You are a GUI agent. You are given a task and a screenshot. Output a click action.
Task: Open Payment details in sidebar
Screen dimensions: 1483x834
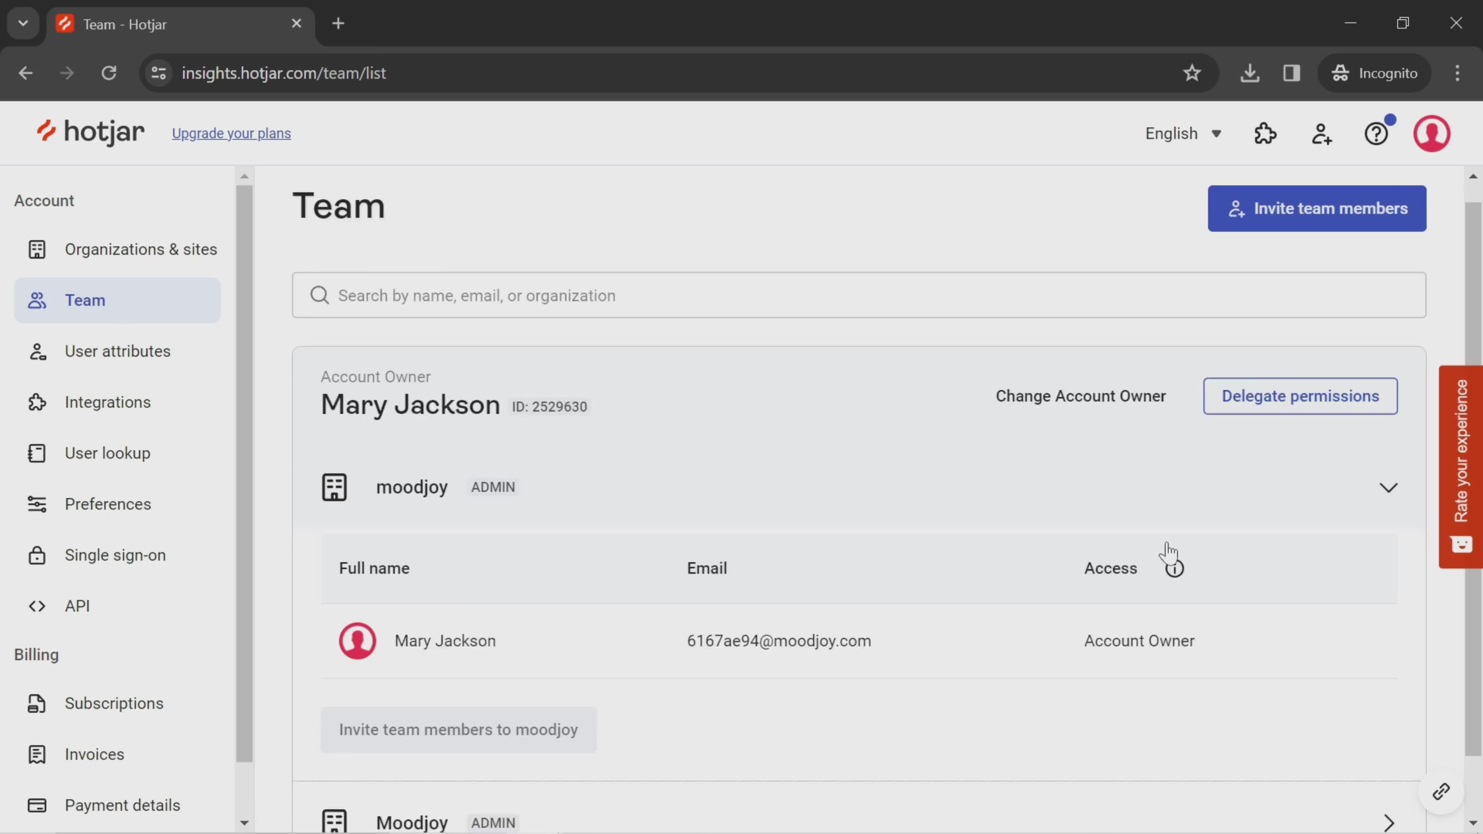tap(117, 805)
